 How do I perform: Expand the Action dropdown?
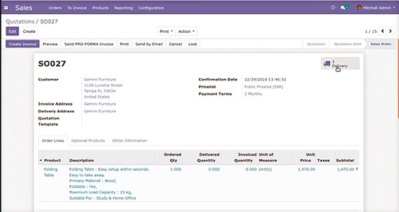tap(186, 31)
